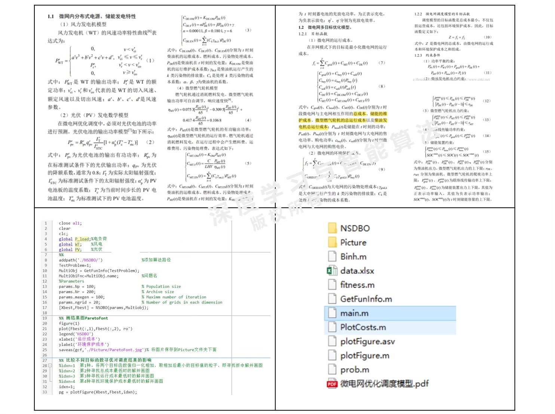This screenshot has width=555, height=414.
Task: Click line number 33 in the editor gutter
Action: coord(45,392)
